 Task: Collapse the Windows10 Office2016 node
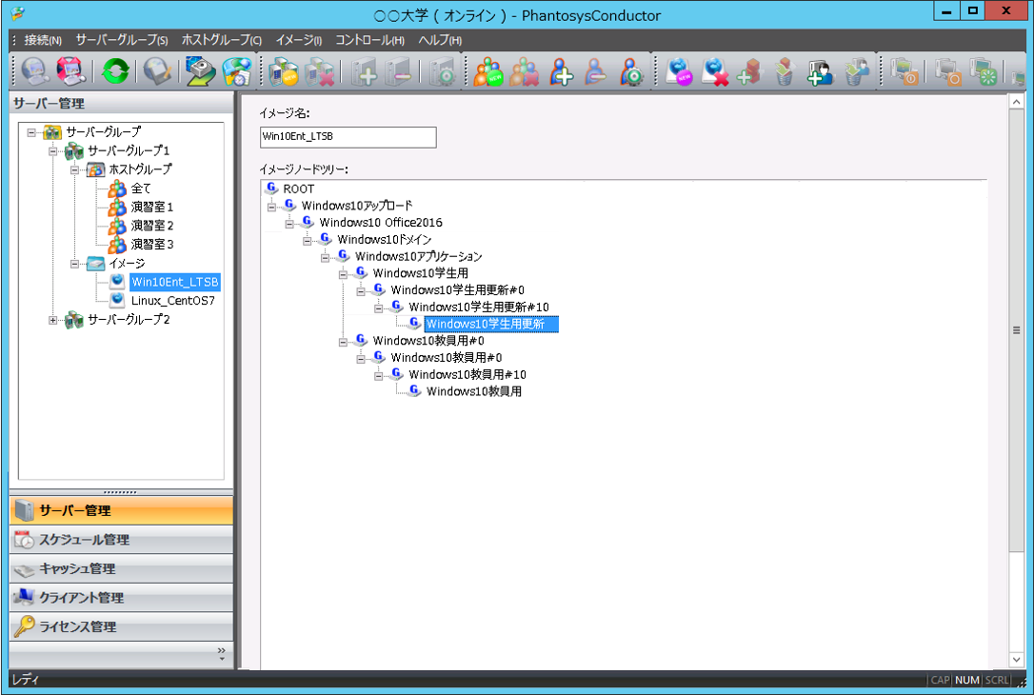point(288,224)
